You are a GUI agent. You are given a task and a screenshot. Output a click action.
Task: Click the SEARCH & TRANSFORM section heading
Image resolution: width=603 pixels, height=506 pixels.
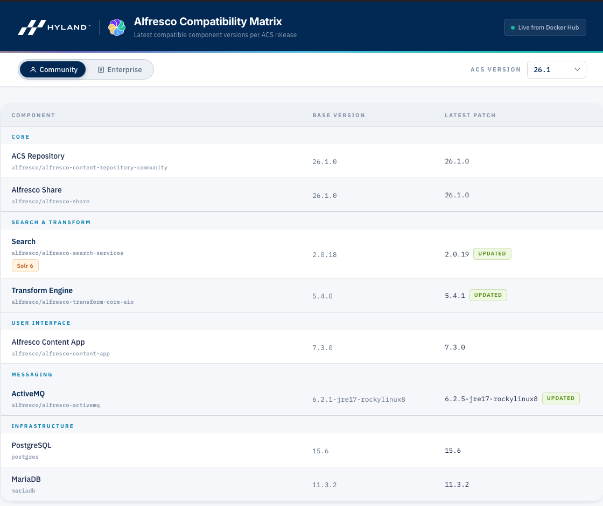pyautogui.click(x=51, y=223)
